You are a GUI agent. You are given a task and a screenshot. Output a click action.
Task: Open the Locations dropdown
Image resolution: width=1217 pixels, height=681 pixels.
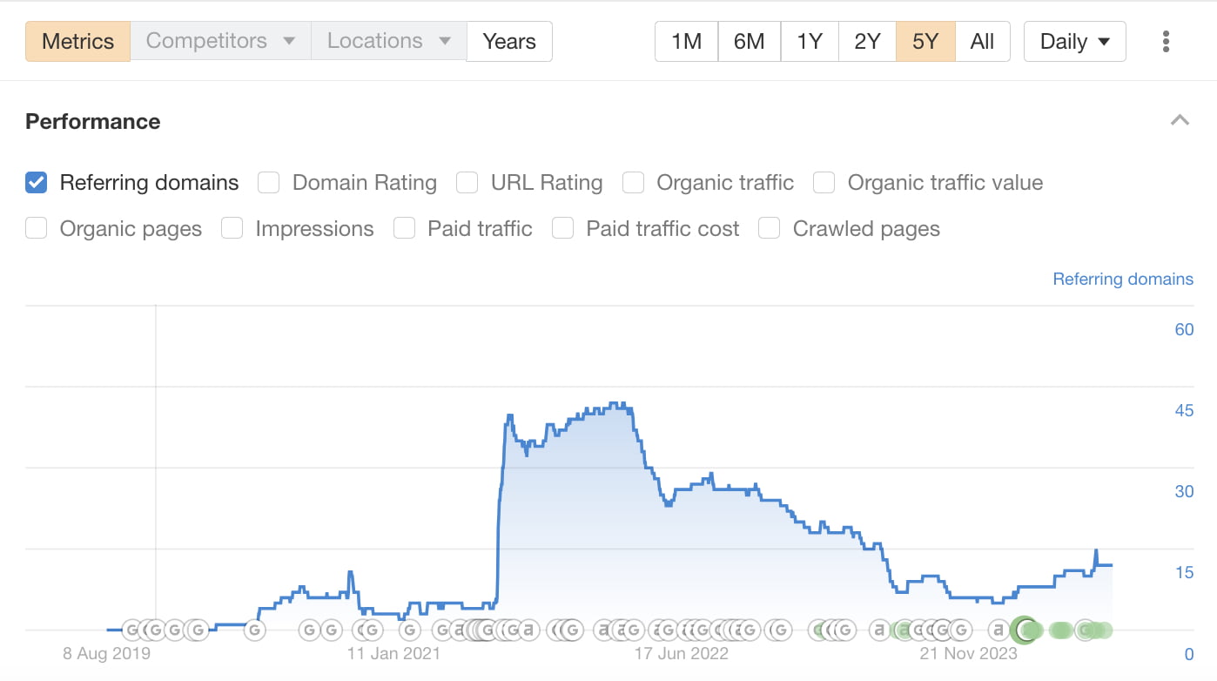[387, 41]
